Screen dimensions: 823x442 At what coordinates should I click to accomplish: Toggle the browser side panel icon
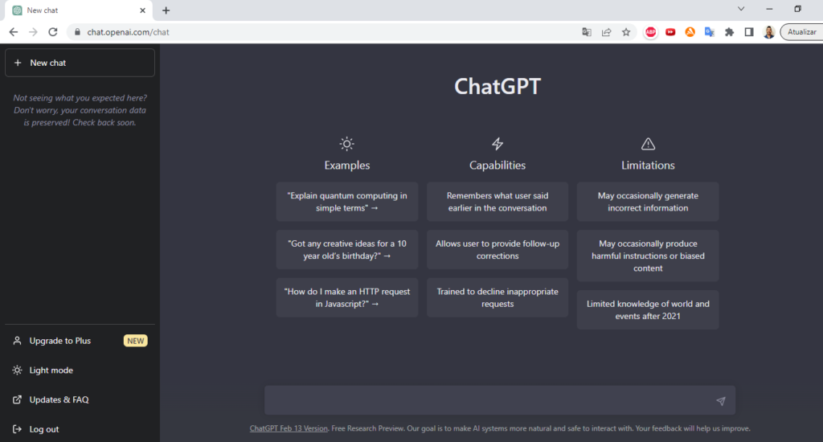(x=749, y=32)
